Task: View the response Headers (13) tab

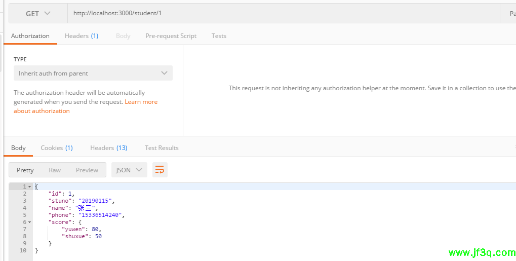Action: click(108, 148)
